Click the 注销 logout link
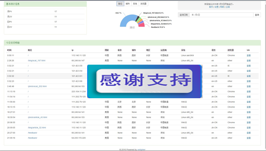 (x=228, y=7)
